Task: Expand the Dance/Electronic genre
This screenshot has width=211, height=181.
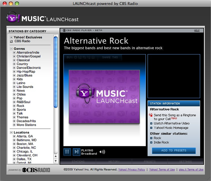Action: pyautogui.click(x=14, y=68)
